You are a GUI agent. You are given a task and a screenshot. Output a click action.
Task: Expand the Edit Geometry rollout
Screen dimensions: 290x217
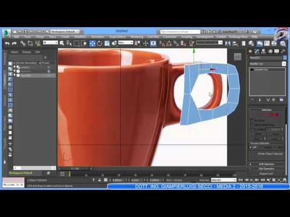coord(266,169)
